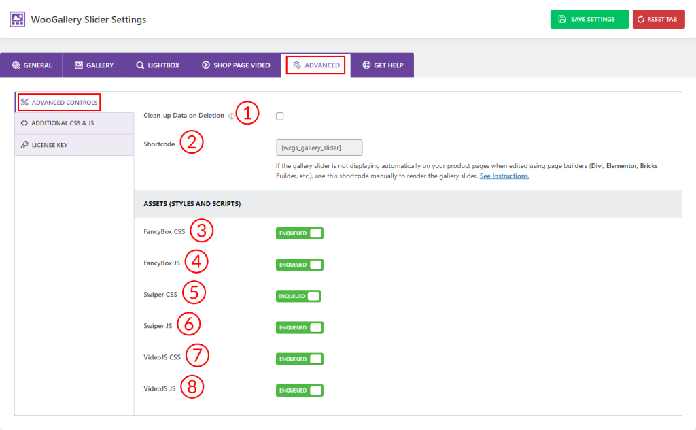This screenshot has width=696, height=430.
Task: Click the Gallery tab image icon
Action: click(79, 65)
